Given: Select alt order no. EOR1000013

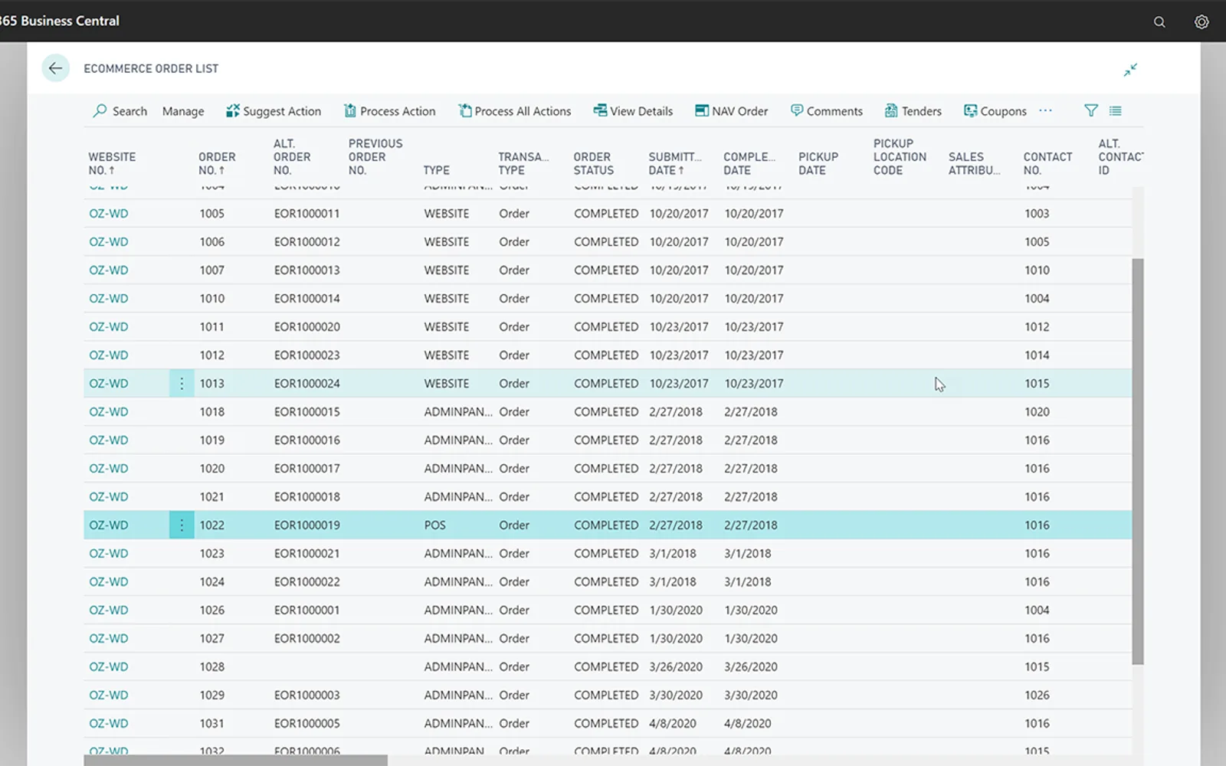Looking at the screenshot, I should click(x=307, y=270).
